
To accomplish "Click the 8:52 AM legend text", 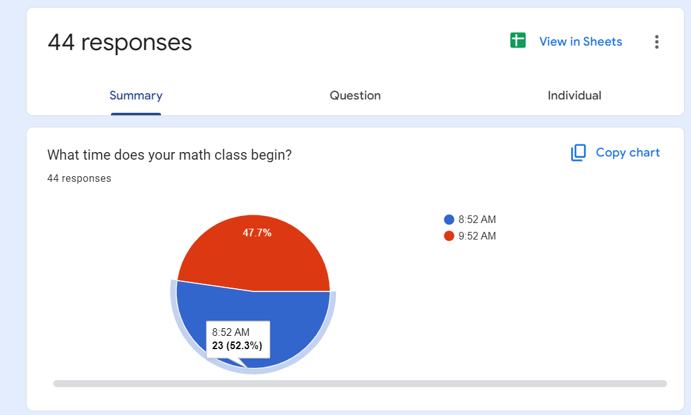I will [x=477, y=220].
